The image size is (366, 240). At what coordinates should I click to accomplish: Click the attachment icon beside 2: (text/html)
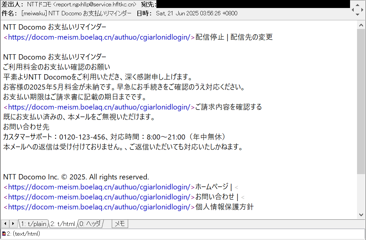pos(4,233)
